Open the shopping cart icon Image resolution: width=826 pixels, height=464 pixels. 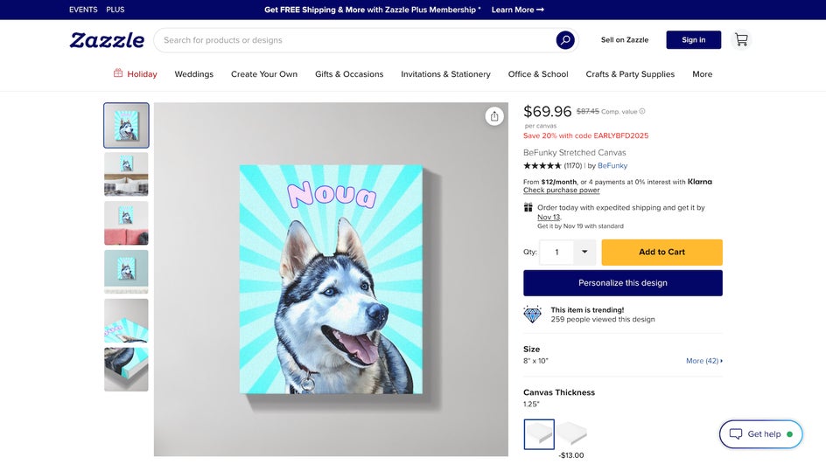pos(741,40)
